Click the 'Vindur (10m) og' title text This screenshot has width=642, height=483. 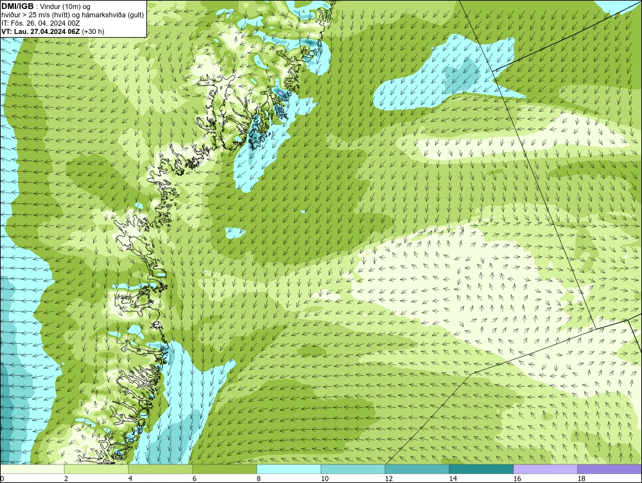tap(65, 7)
